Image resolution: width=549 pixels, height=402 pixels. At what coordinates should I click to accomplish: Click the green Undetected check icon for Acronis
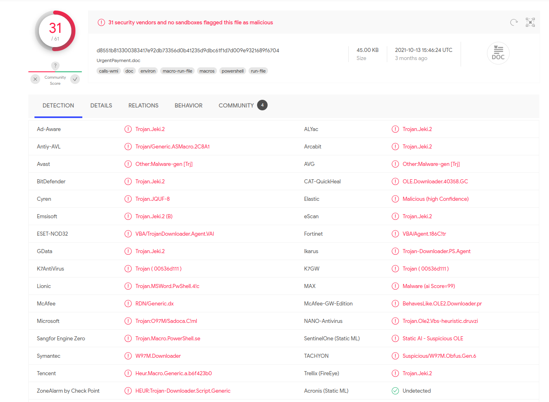[x=395, y=391]
